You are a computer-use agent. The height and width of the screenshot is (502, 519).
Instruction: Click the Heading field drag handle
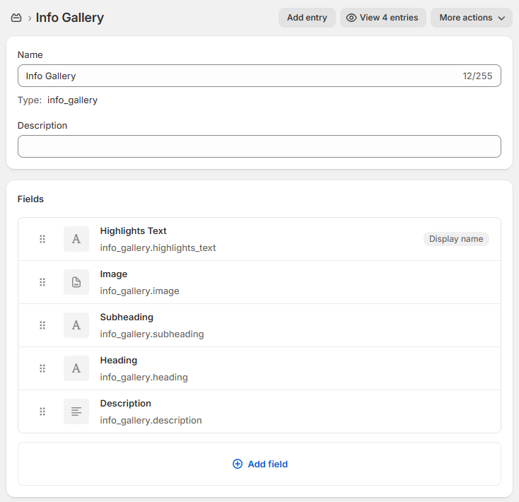[x=42, y=368]
